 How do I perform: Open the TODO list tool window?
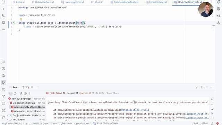coord(3,62)
